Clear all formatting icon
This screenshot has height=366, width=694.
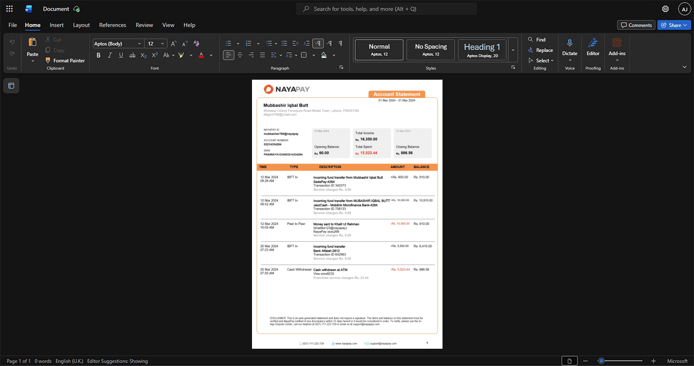coord(196,44)
